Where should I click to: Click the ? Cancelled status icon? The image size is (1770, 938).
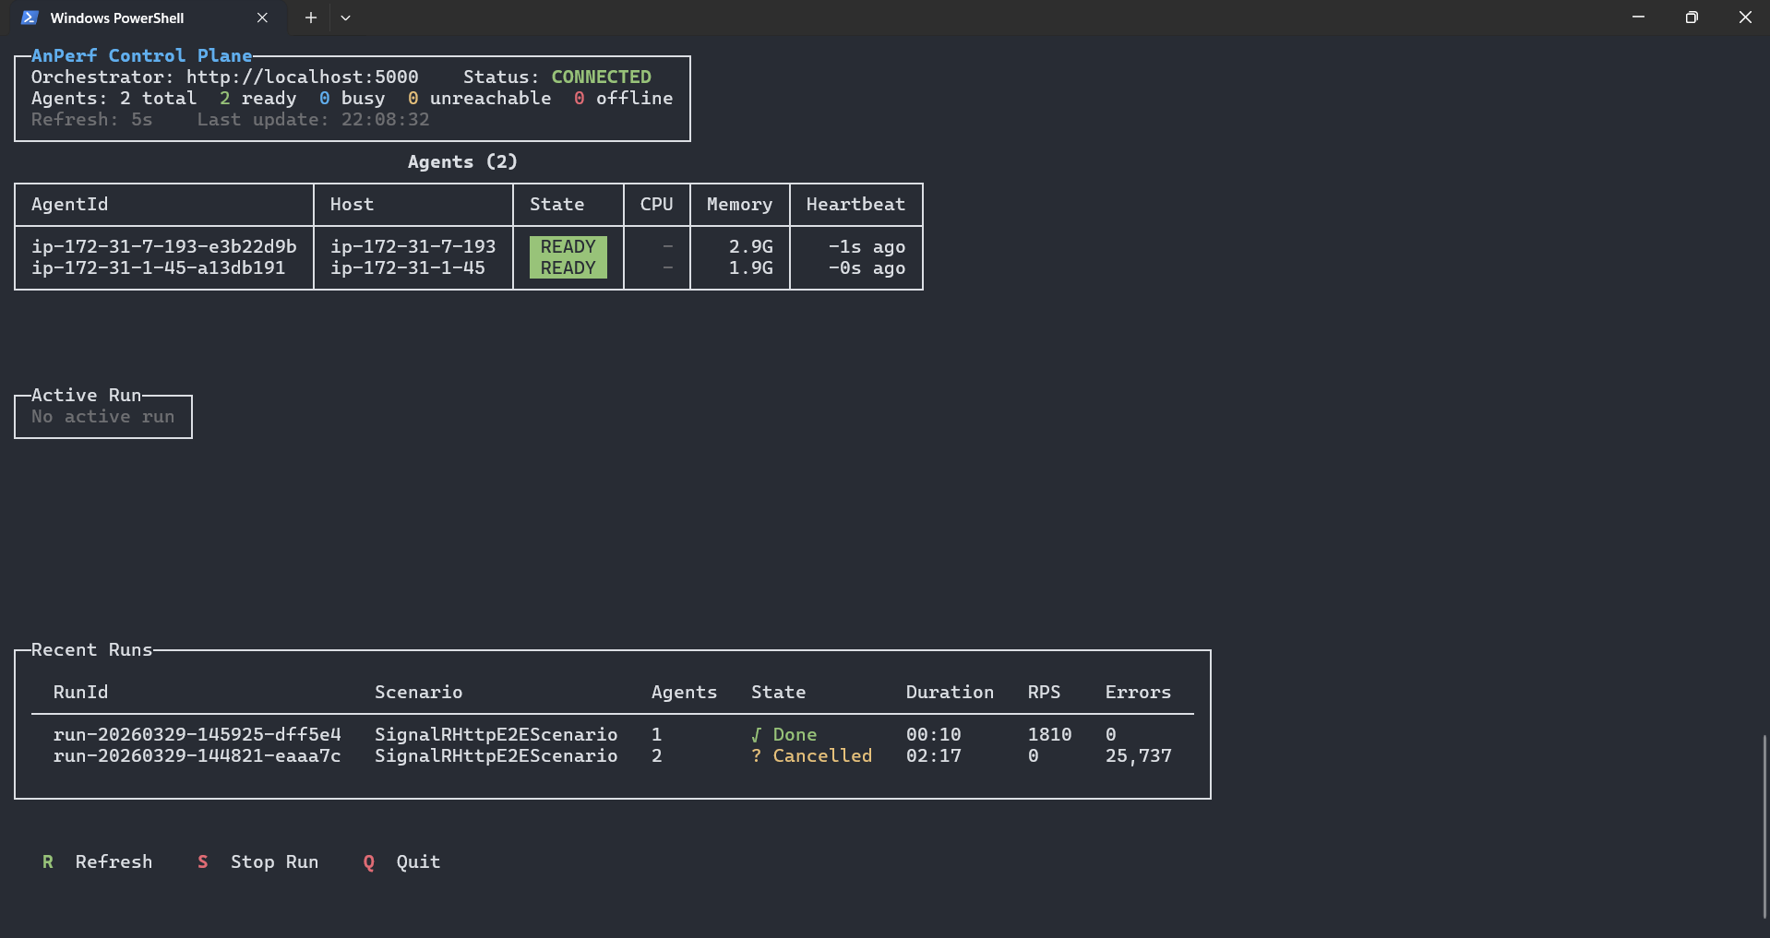click(758, 755)
